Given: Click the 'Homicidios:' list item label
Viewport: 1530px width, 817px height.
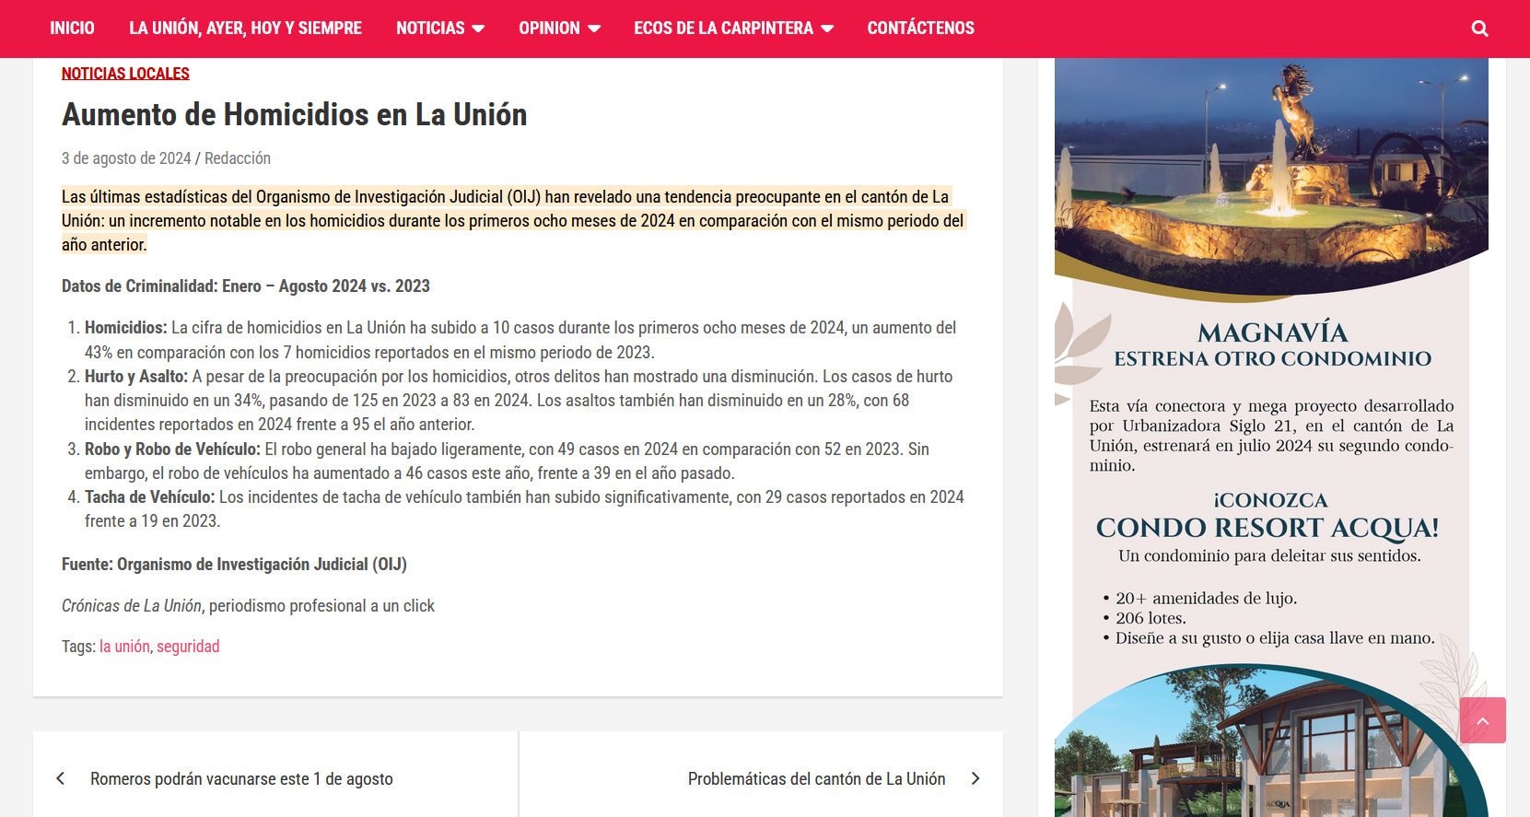Looking at the screenshot, I should [x=126, y=328].
